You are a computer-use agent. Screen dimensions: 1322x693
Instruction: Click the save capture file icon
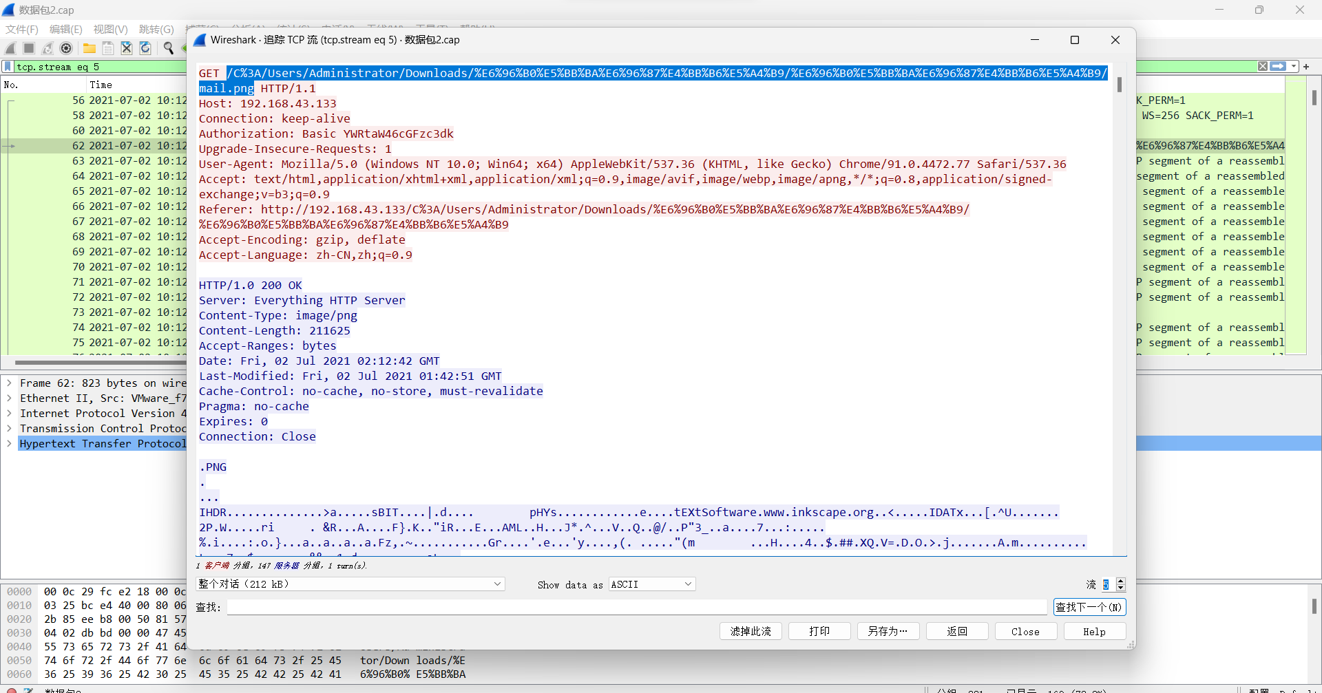coord(108,48)
